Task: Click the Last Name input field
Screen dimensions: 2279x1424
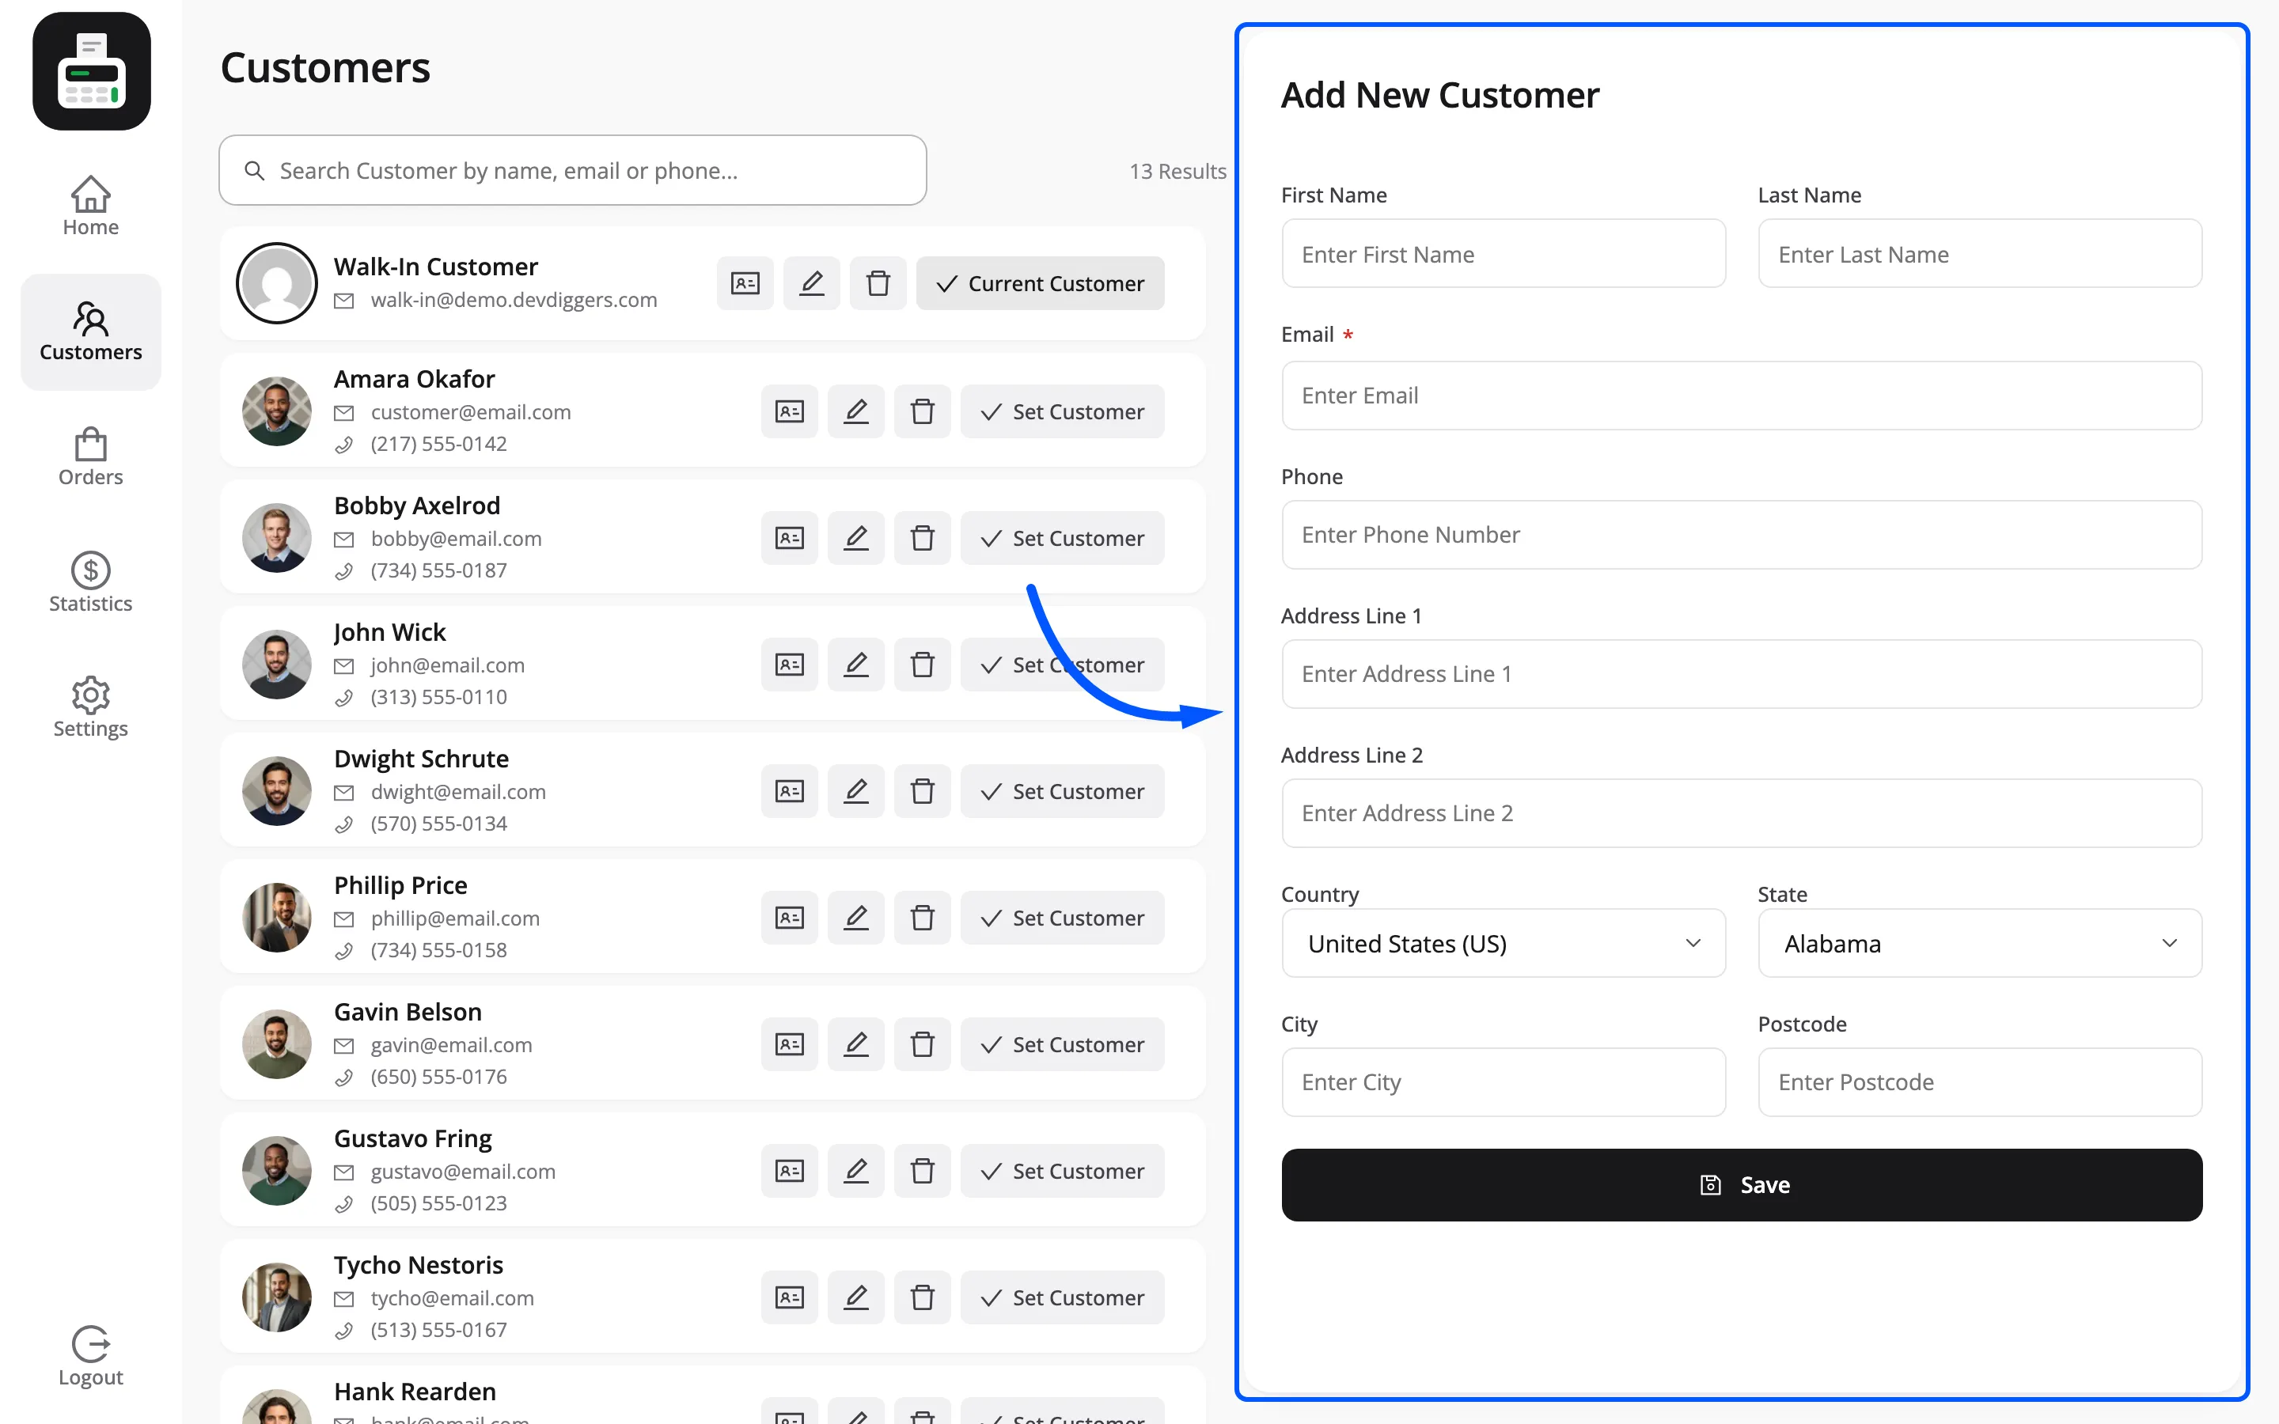Action: point(1980,253)
